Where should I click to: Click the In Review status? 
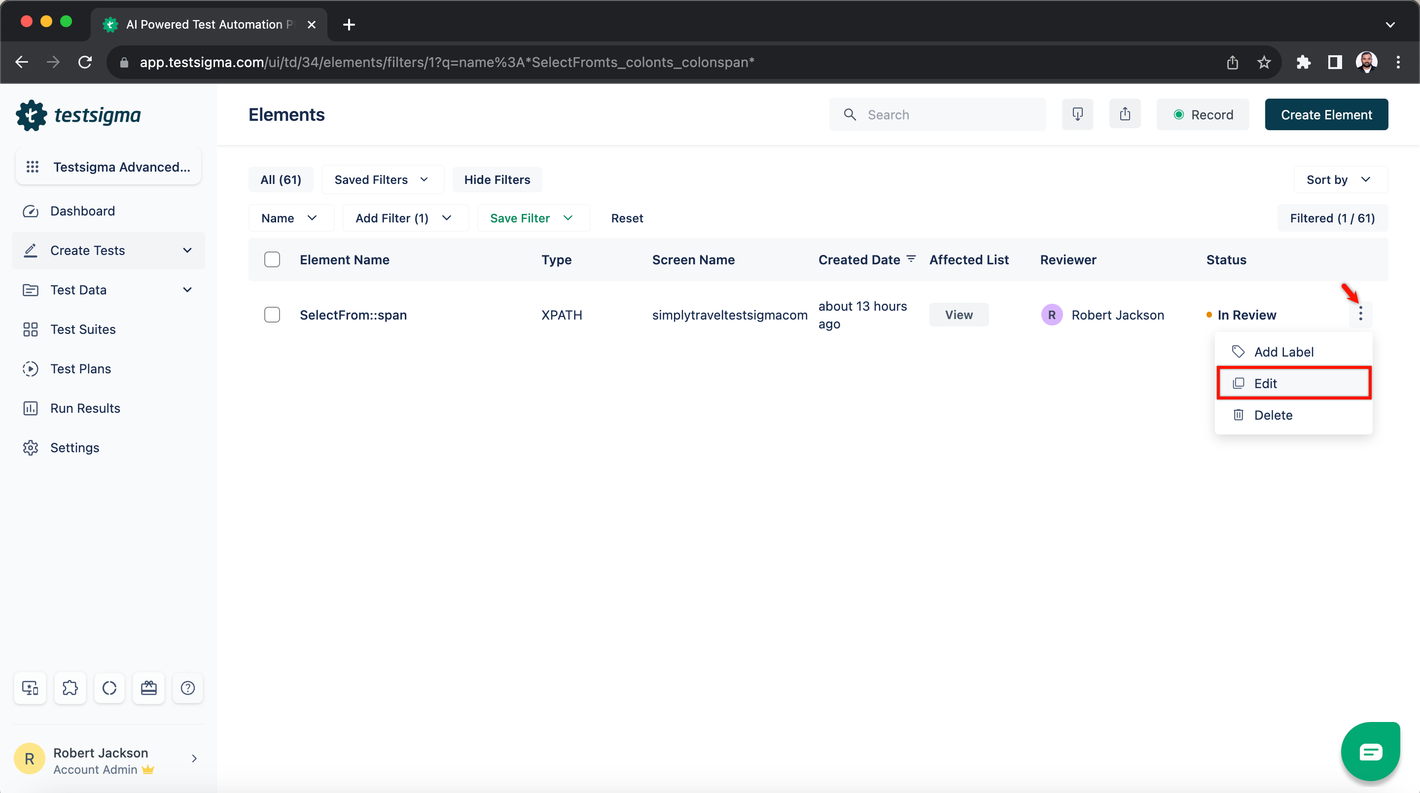1247,315
